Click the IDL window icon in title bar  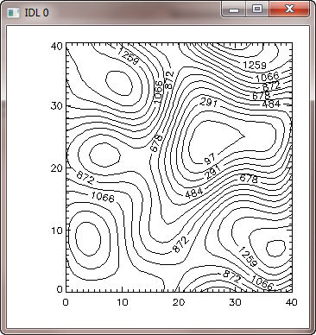[13, 13]
